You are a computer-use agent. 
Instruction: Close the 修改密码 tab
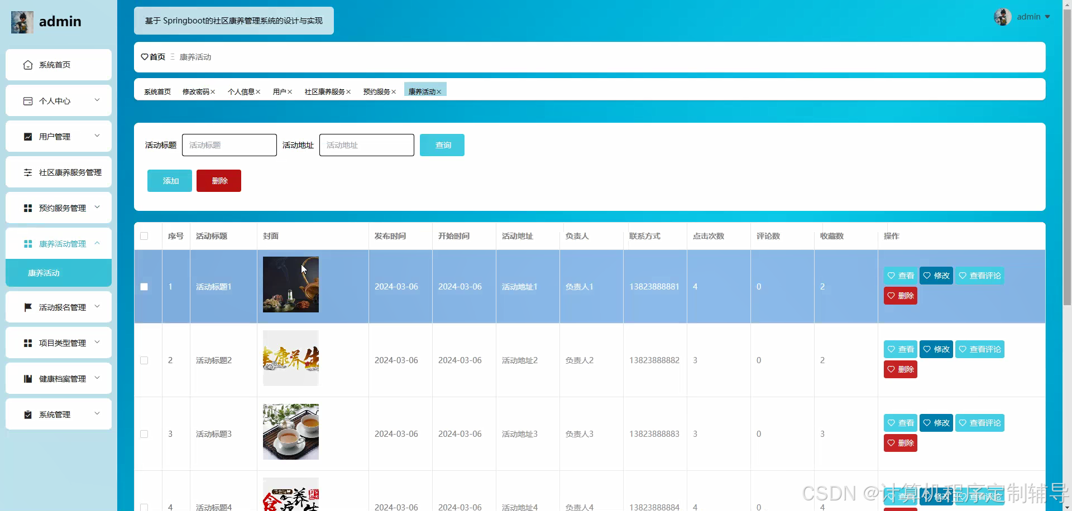tap(213, 92)
